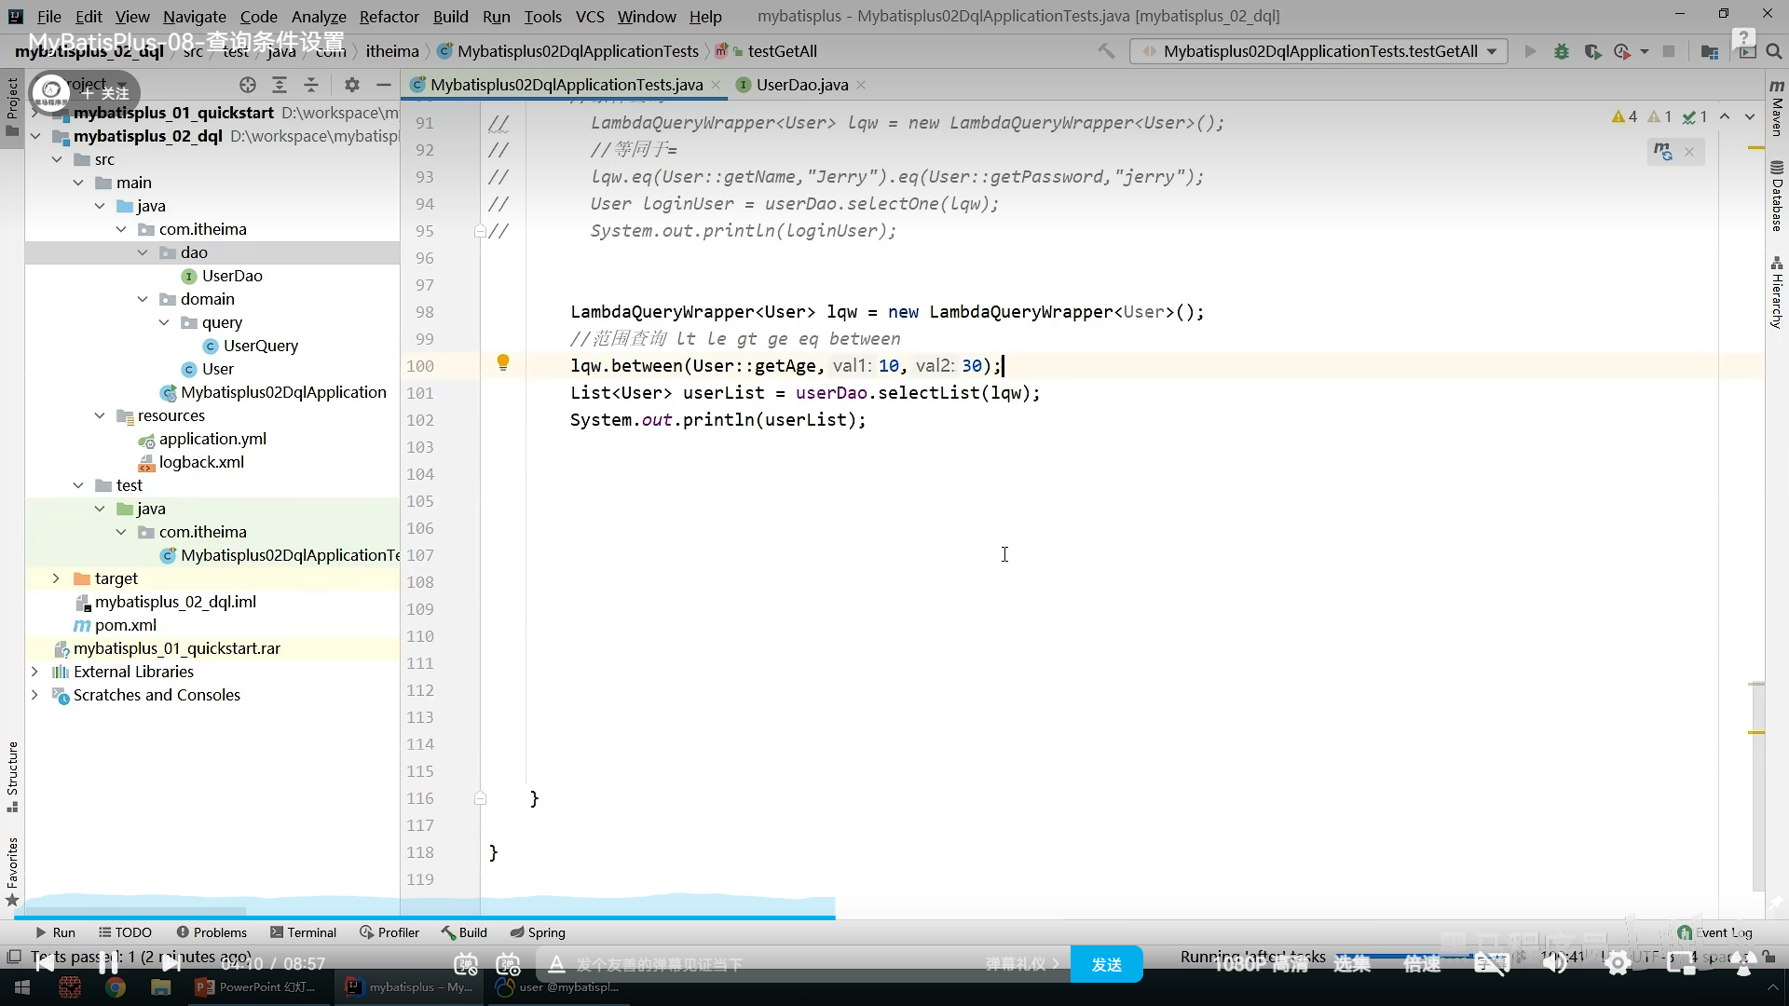This screenshot has width=1789, height=1006.
Task: Open Project Structure toolbar icon
Action: click(x=1709, y=51)
